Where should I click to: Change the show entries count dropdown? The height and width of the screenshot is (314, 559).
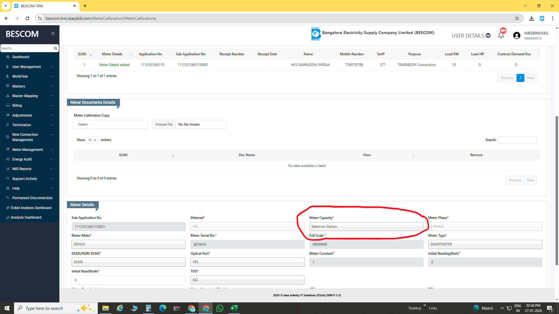[93, 140]
